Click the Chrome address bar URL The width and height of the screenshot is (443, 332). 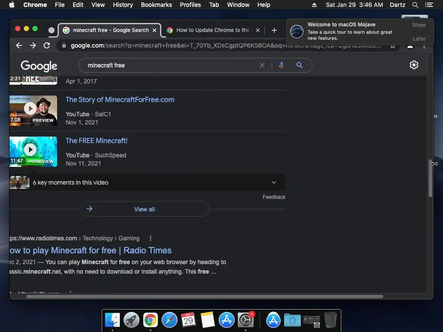[x=226, y=45]
